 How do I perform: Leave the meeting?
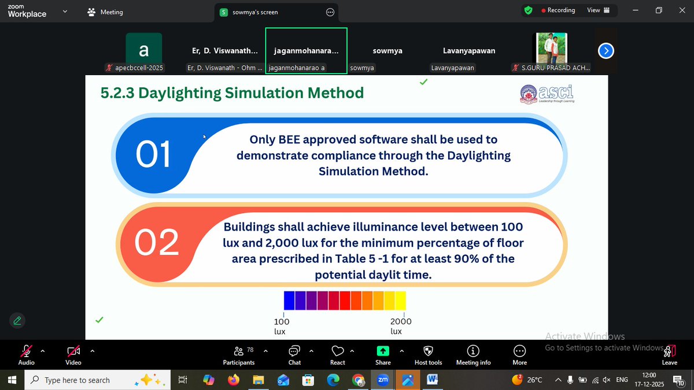(x=670, y=354)
